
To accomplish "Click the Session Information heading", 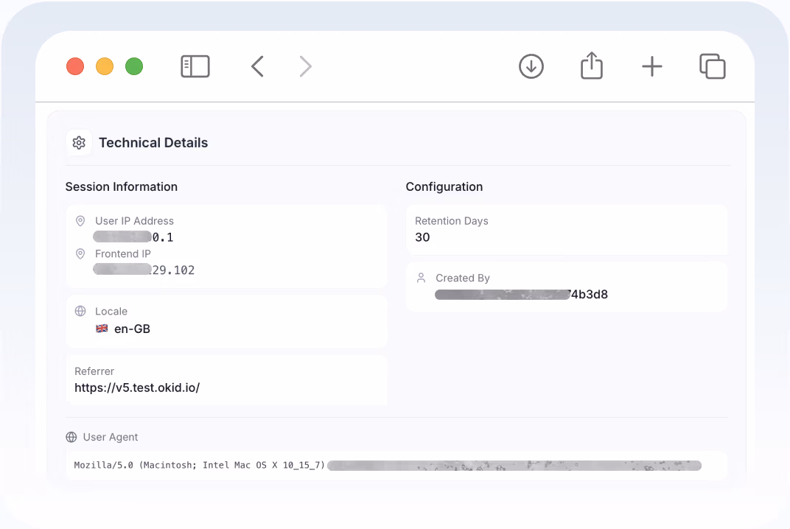I will tap(122, 187).
